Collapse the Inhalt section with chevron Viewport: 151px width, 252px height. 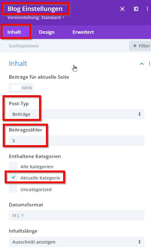point(142,64)
